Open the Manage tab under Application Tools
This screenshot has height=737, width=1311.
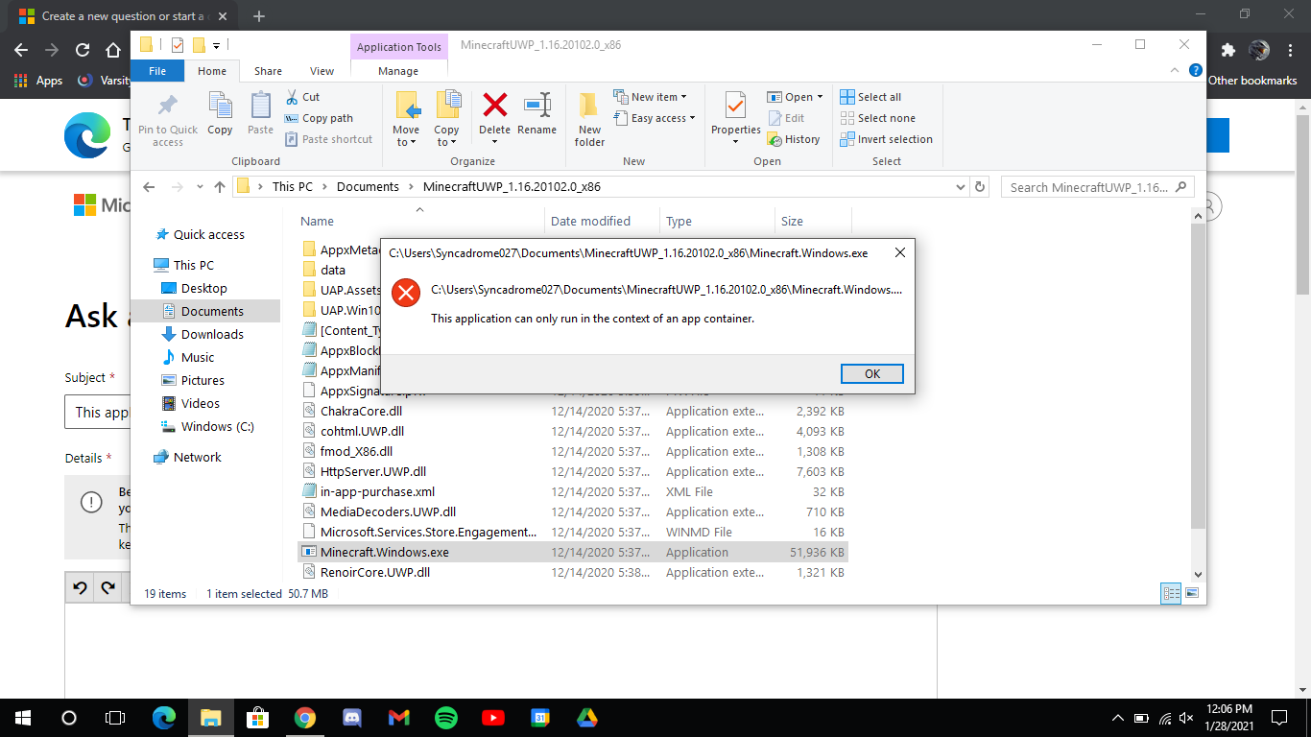coord(398,70)
